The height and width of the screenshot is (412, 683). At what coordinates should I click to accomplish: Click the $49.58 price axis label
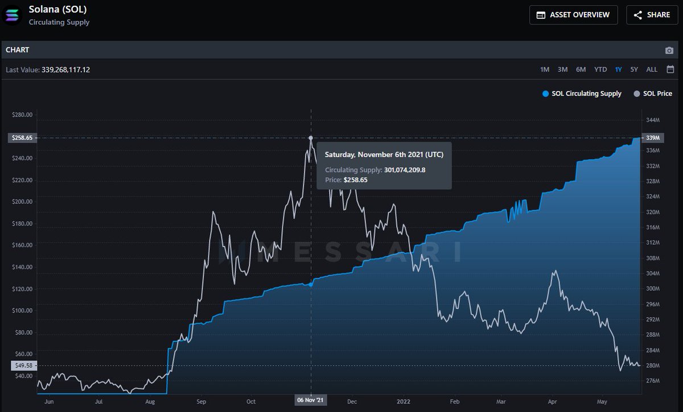point(24,367)
